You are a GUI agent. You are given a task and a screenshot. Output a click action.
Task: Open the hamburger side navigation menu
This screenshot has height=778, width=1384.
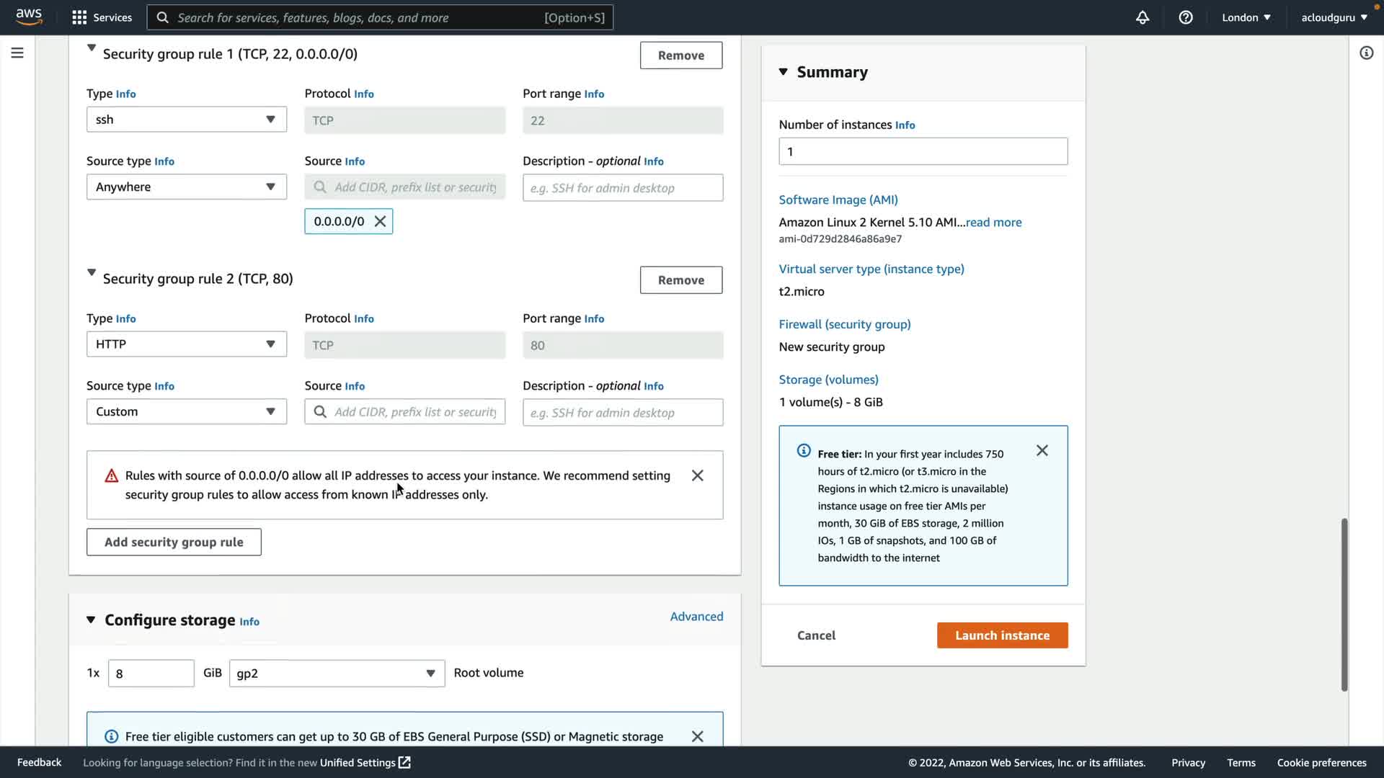coord(17,53)
